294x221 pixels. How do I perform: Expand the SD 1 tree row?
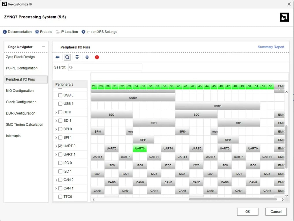click(x=56, y=121)
